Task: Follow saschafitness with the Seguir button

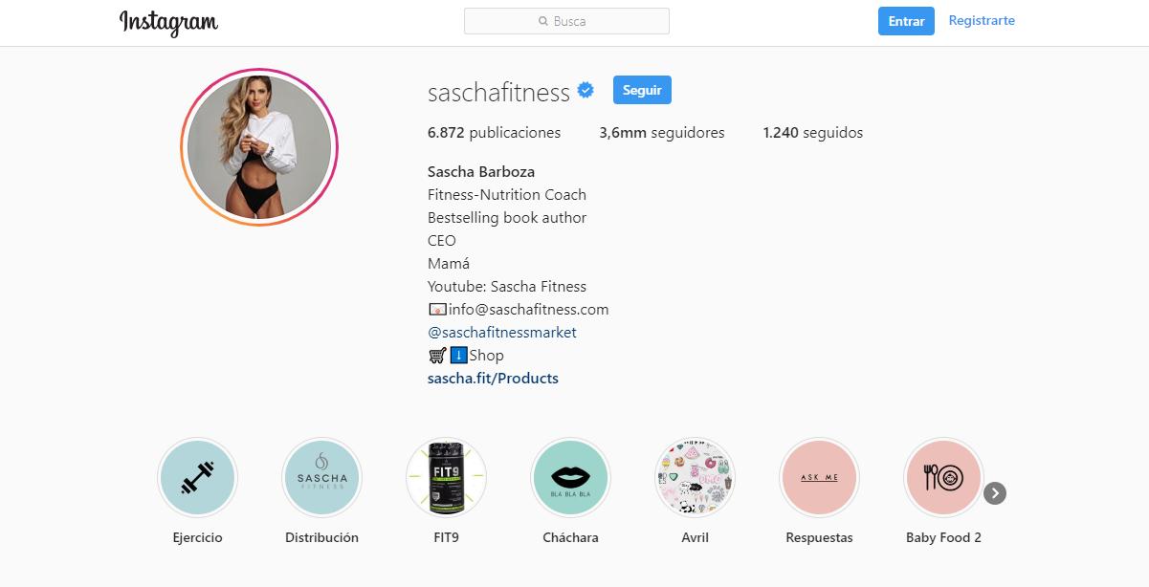Action: (642, 90)
